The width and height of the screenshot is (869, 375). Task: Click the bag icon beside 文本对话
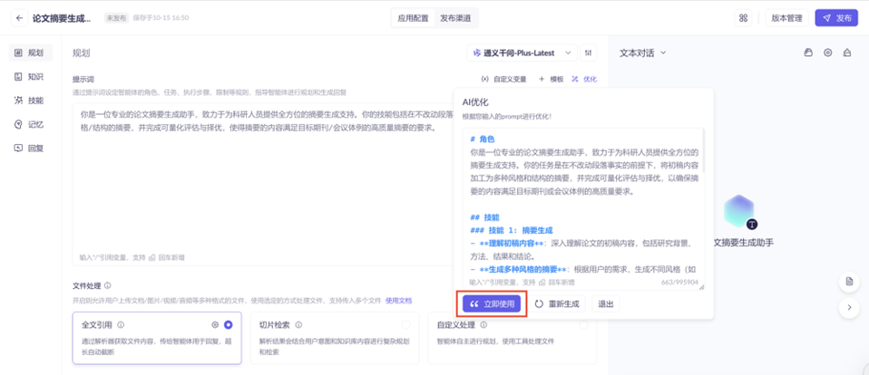tap(808, 53)
